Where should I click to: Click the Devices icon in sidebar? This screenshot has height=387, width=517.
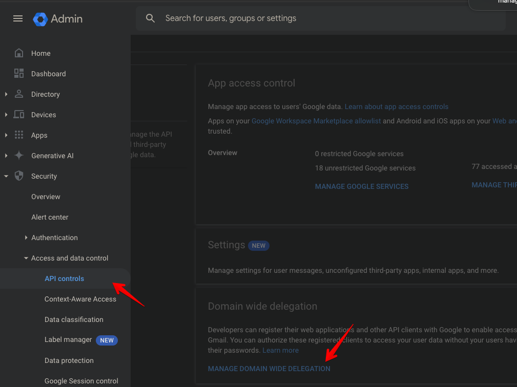(19, 114)
